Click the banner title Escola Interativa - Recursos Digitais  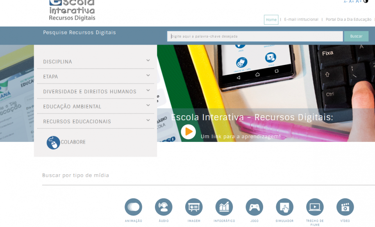tap(252, 117)
